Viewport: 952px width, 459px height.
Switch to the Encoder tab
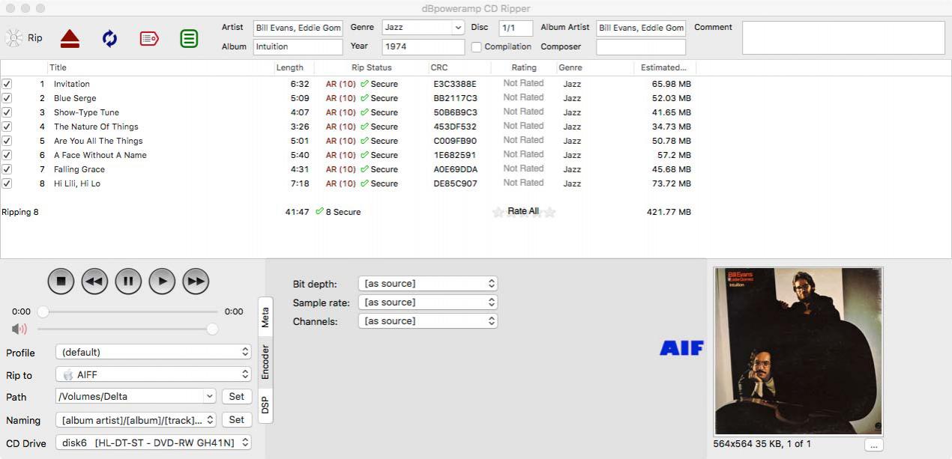click(265, 362)
